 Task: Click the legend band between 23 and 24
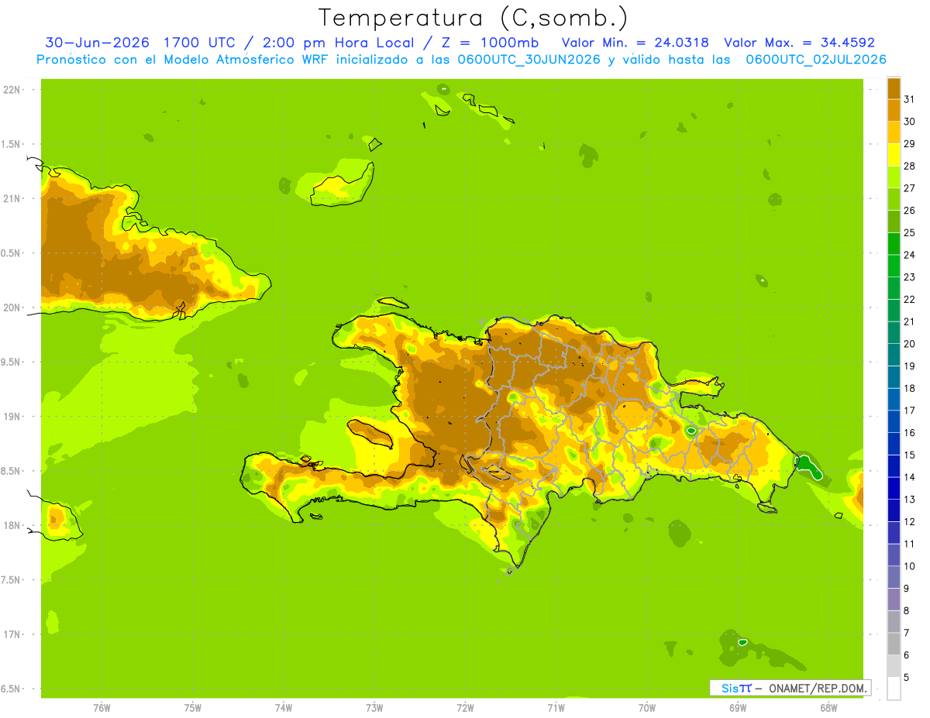point(894,266)
